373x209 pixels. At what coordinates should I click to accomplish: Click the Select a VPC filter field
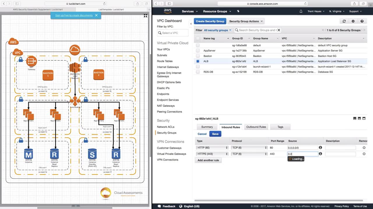[x=173, y=33]
